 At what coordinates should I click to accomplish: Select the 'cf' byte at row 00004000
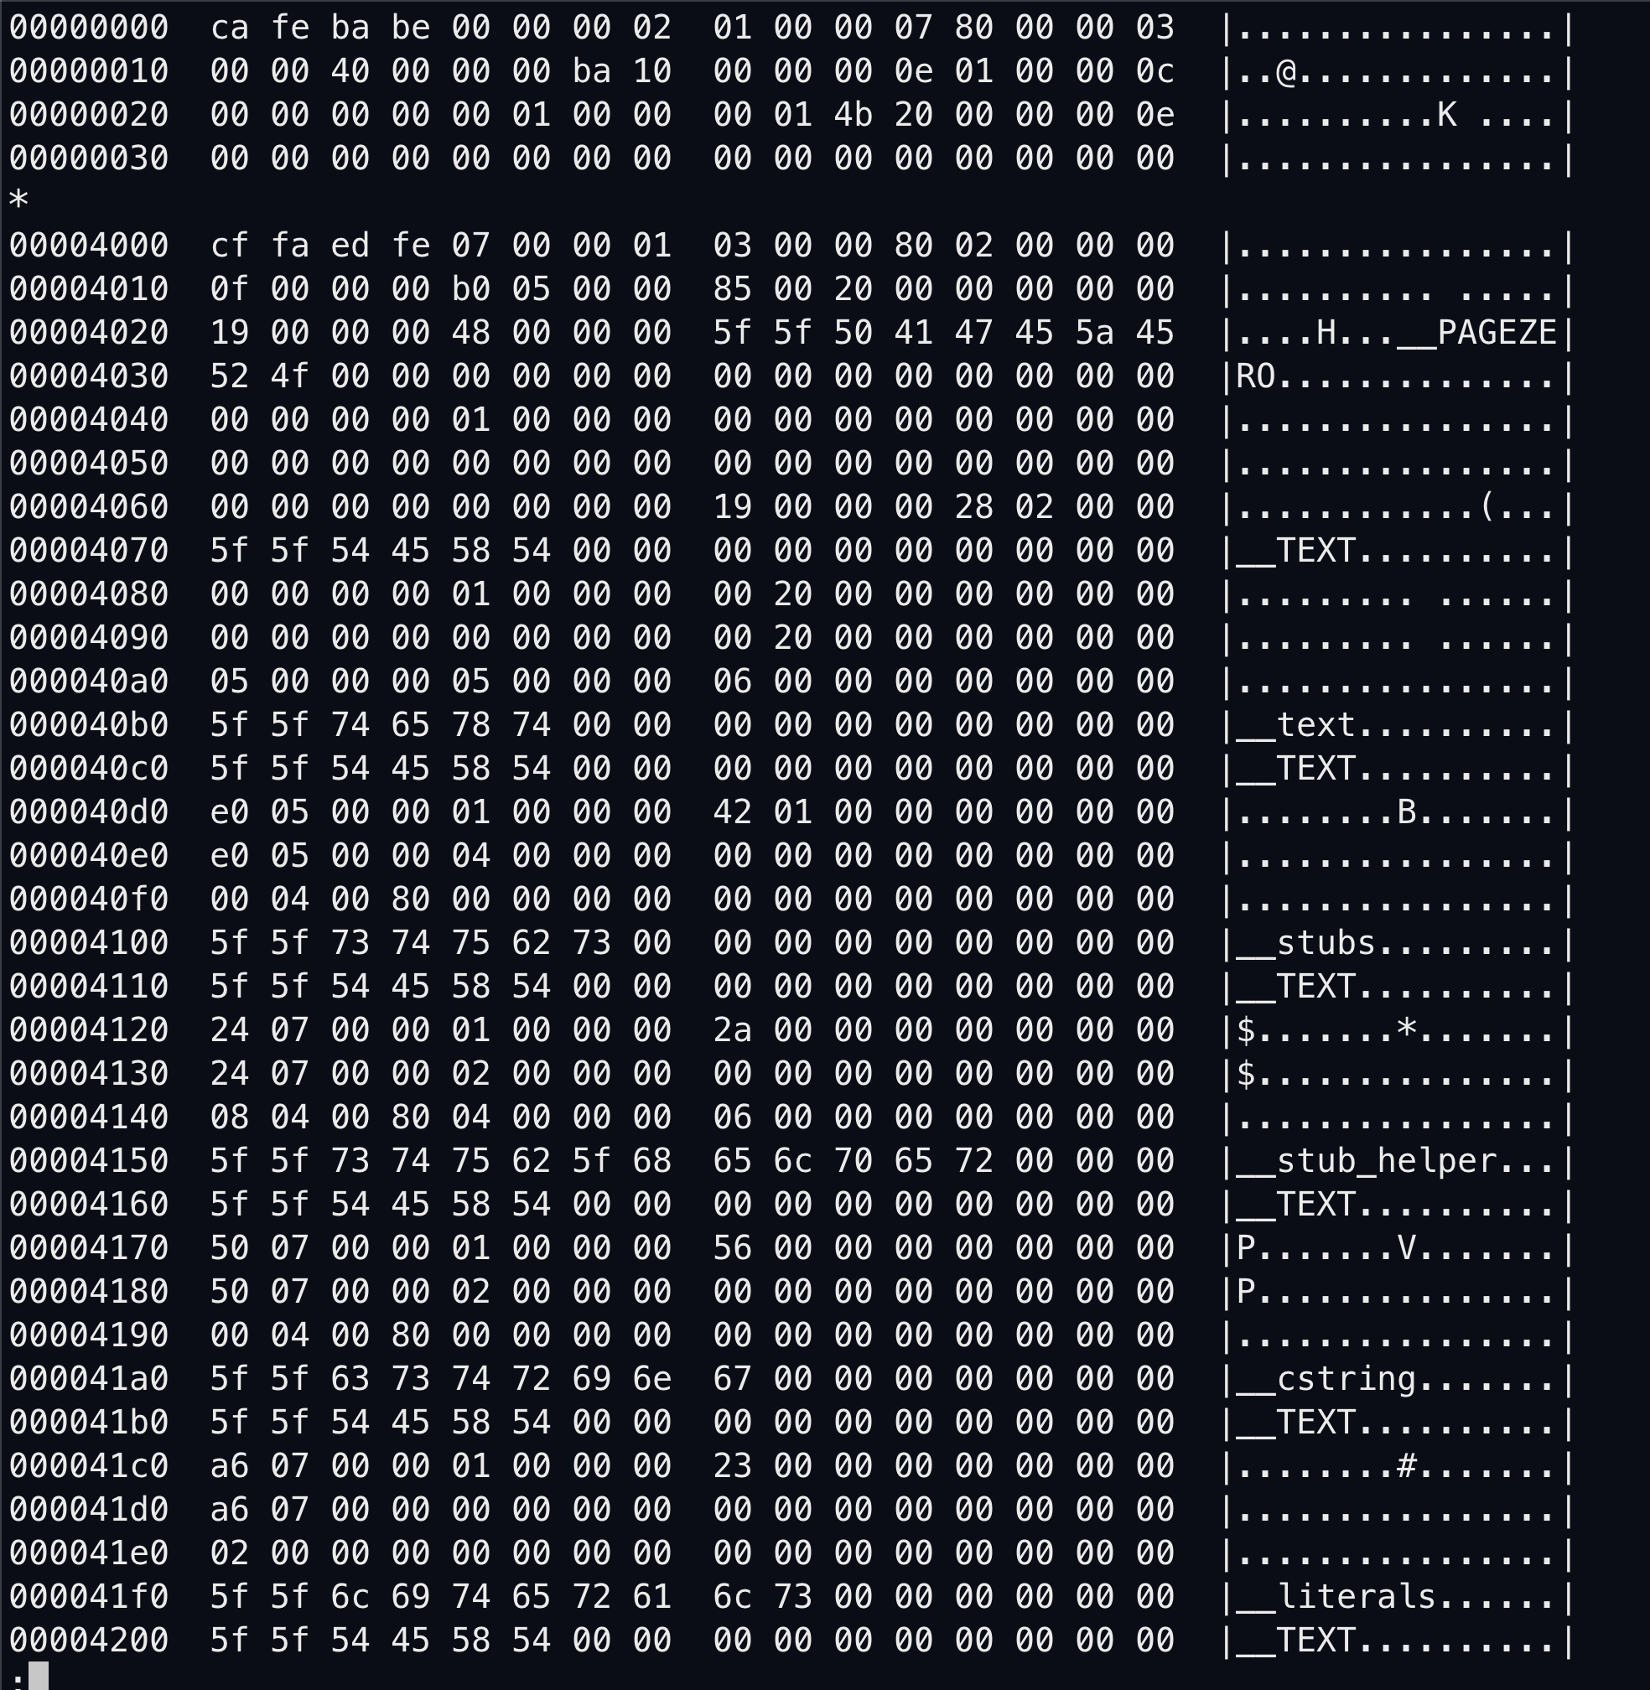[x=230, y=246]
